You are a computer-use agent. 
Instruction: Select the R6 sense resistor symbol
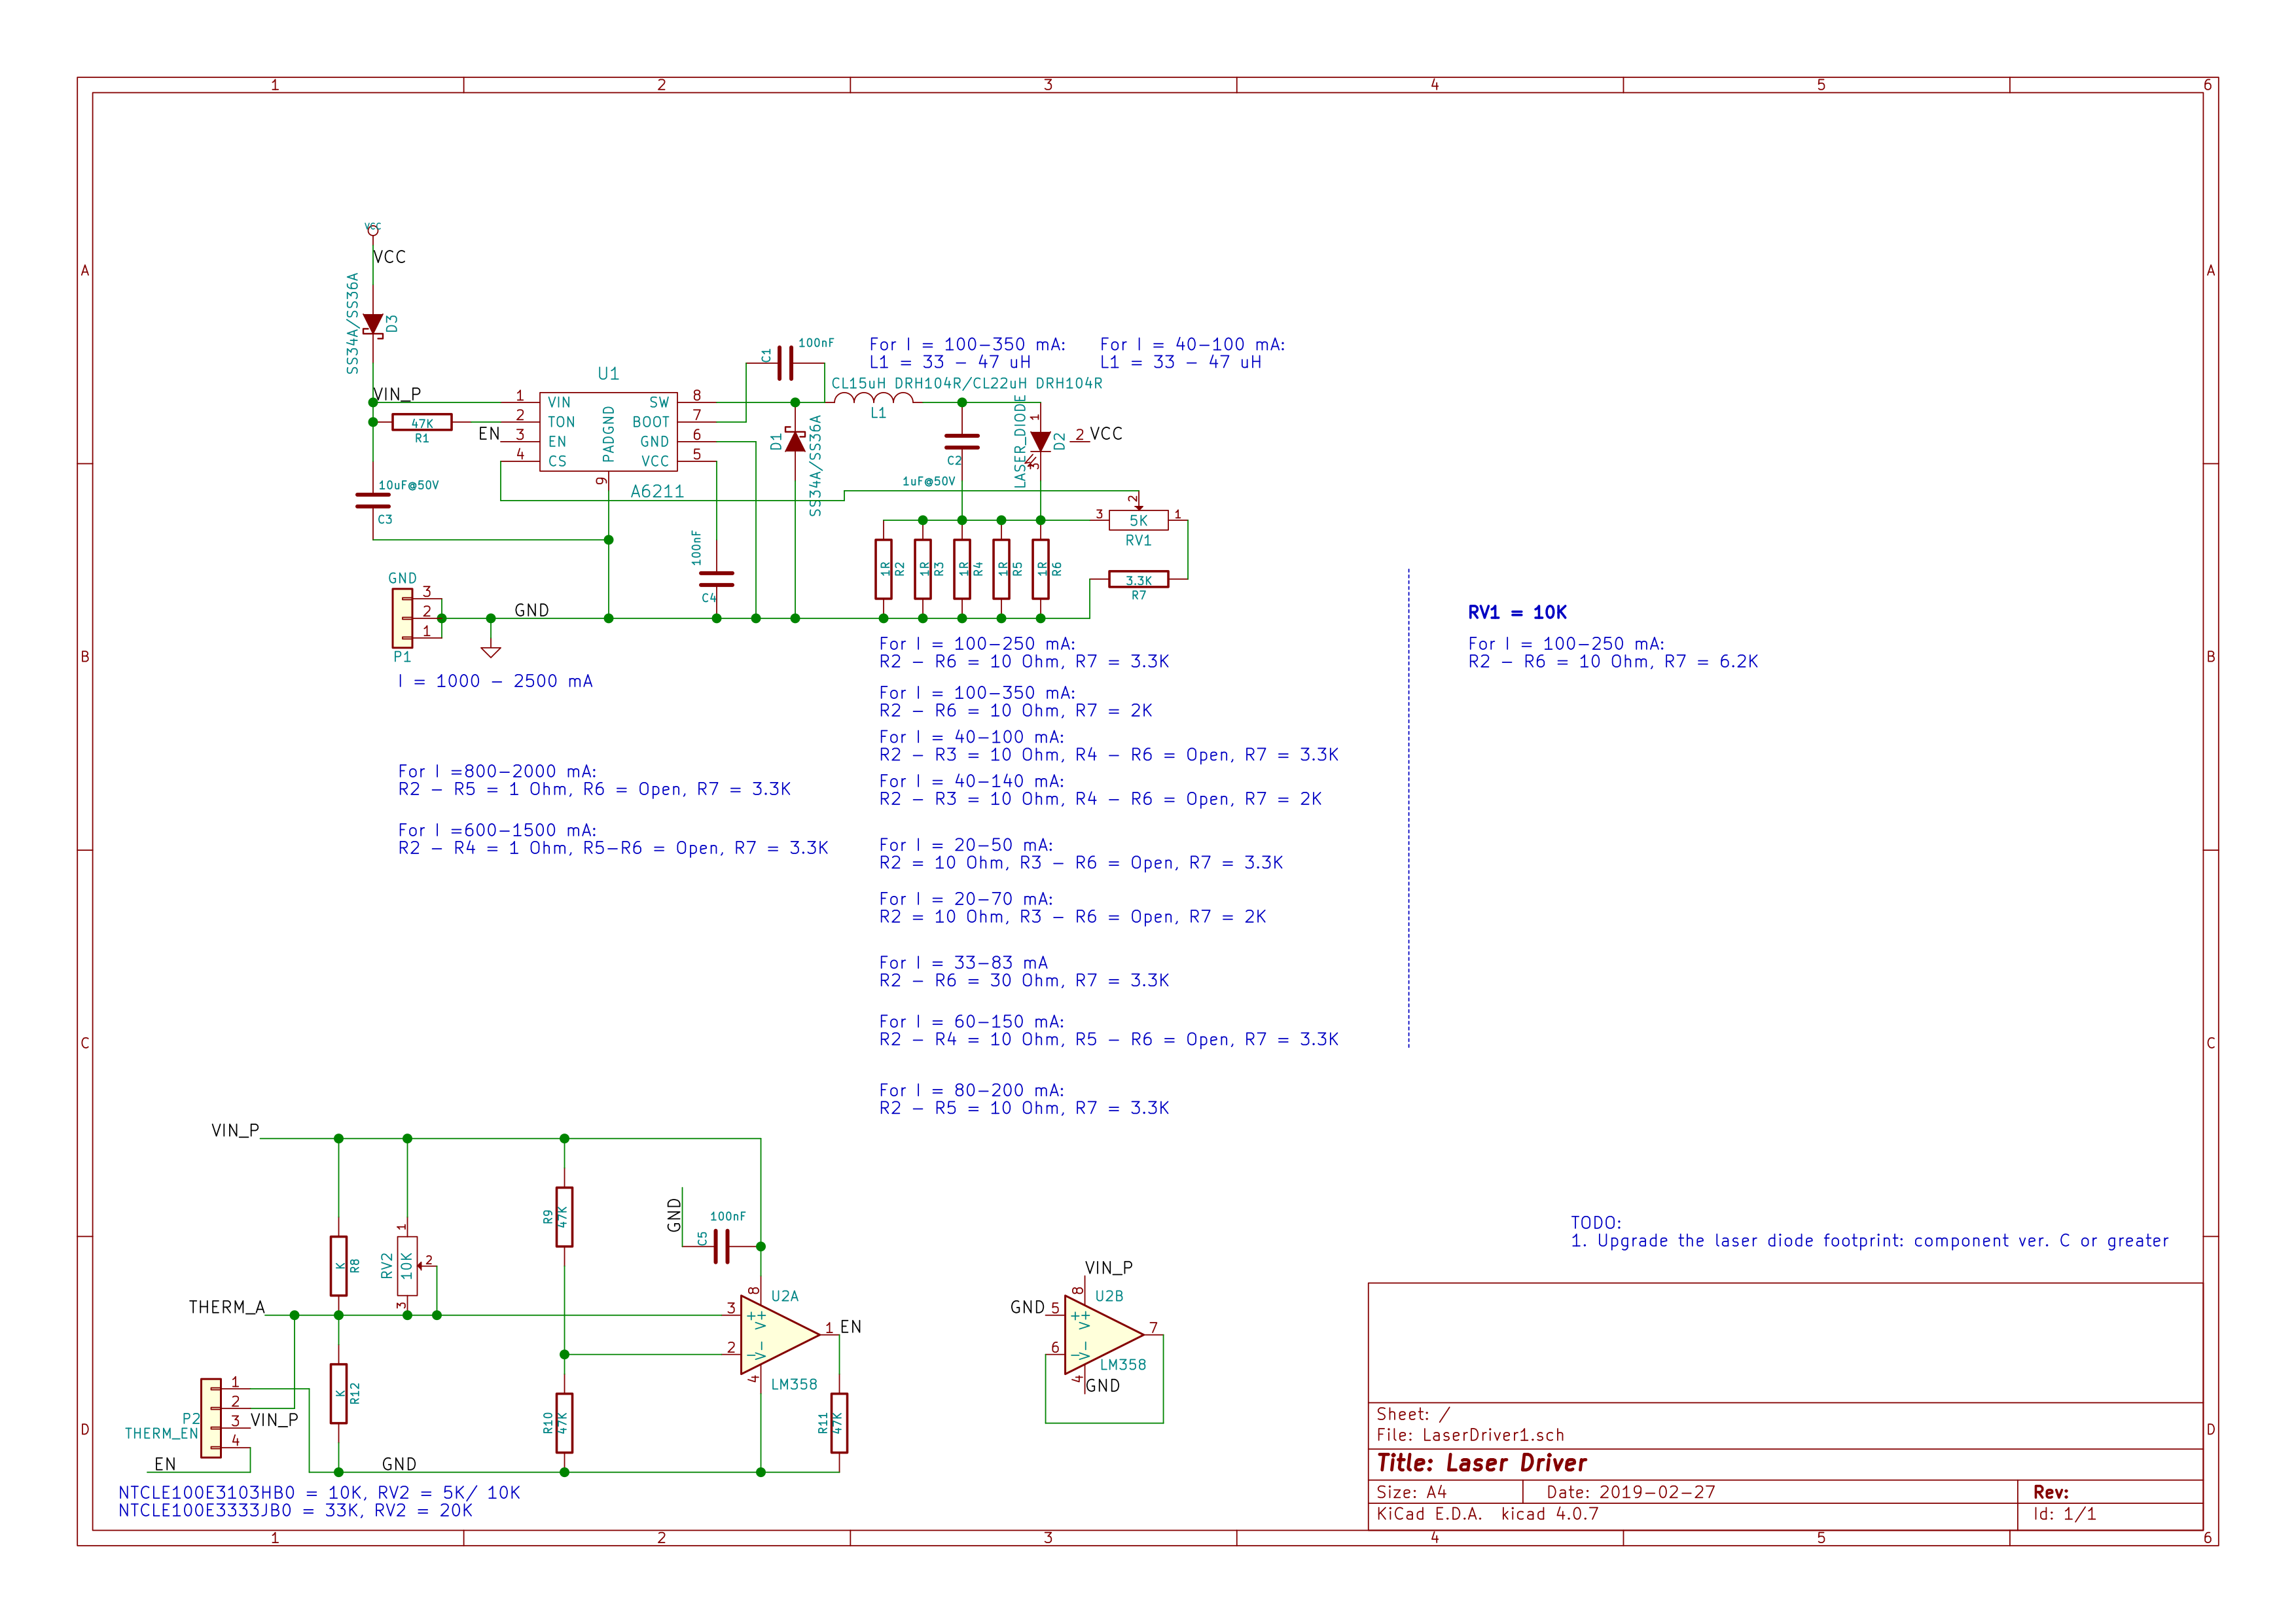tap(1040, 569)
